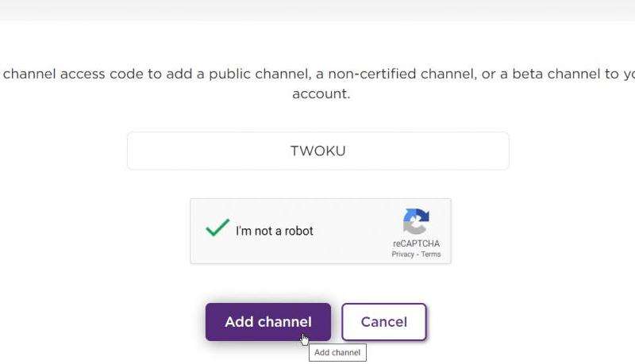Click the Add channel tooltip popup
This screenshot has width=635, height=364.
pyautogui.click(x=337, y=352)
